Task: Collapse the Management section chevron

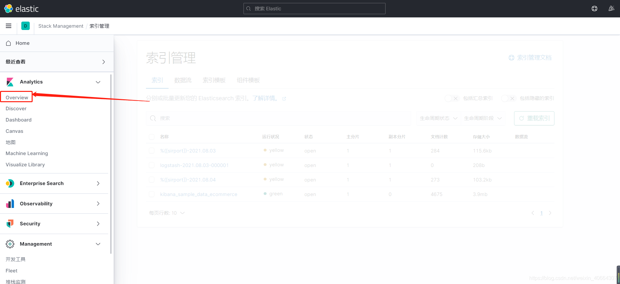Action: (x=98, y=244)
